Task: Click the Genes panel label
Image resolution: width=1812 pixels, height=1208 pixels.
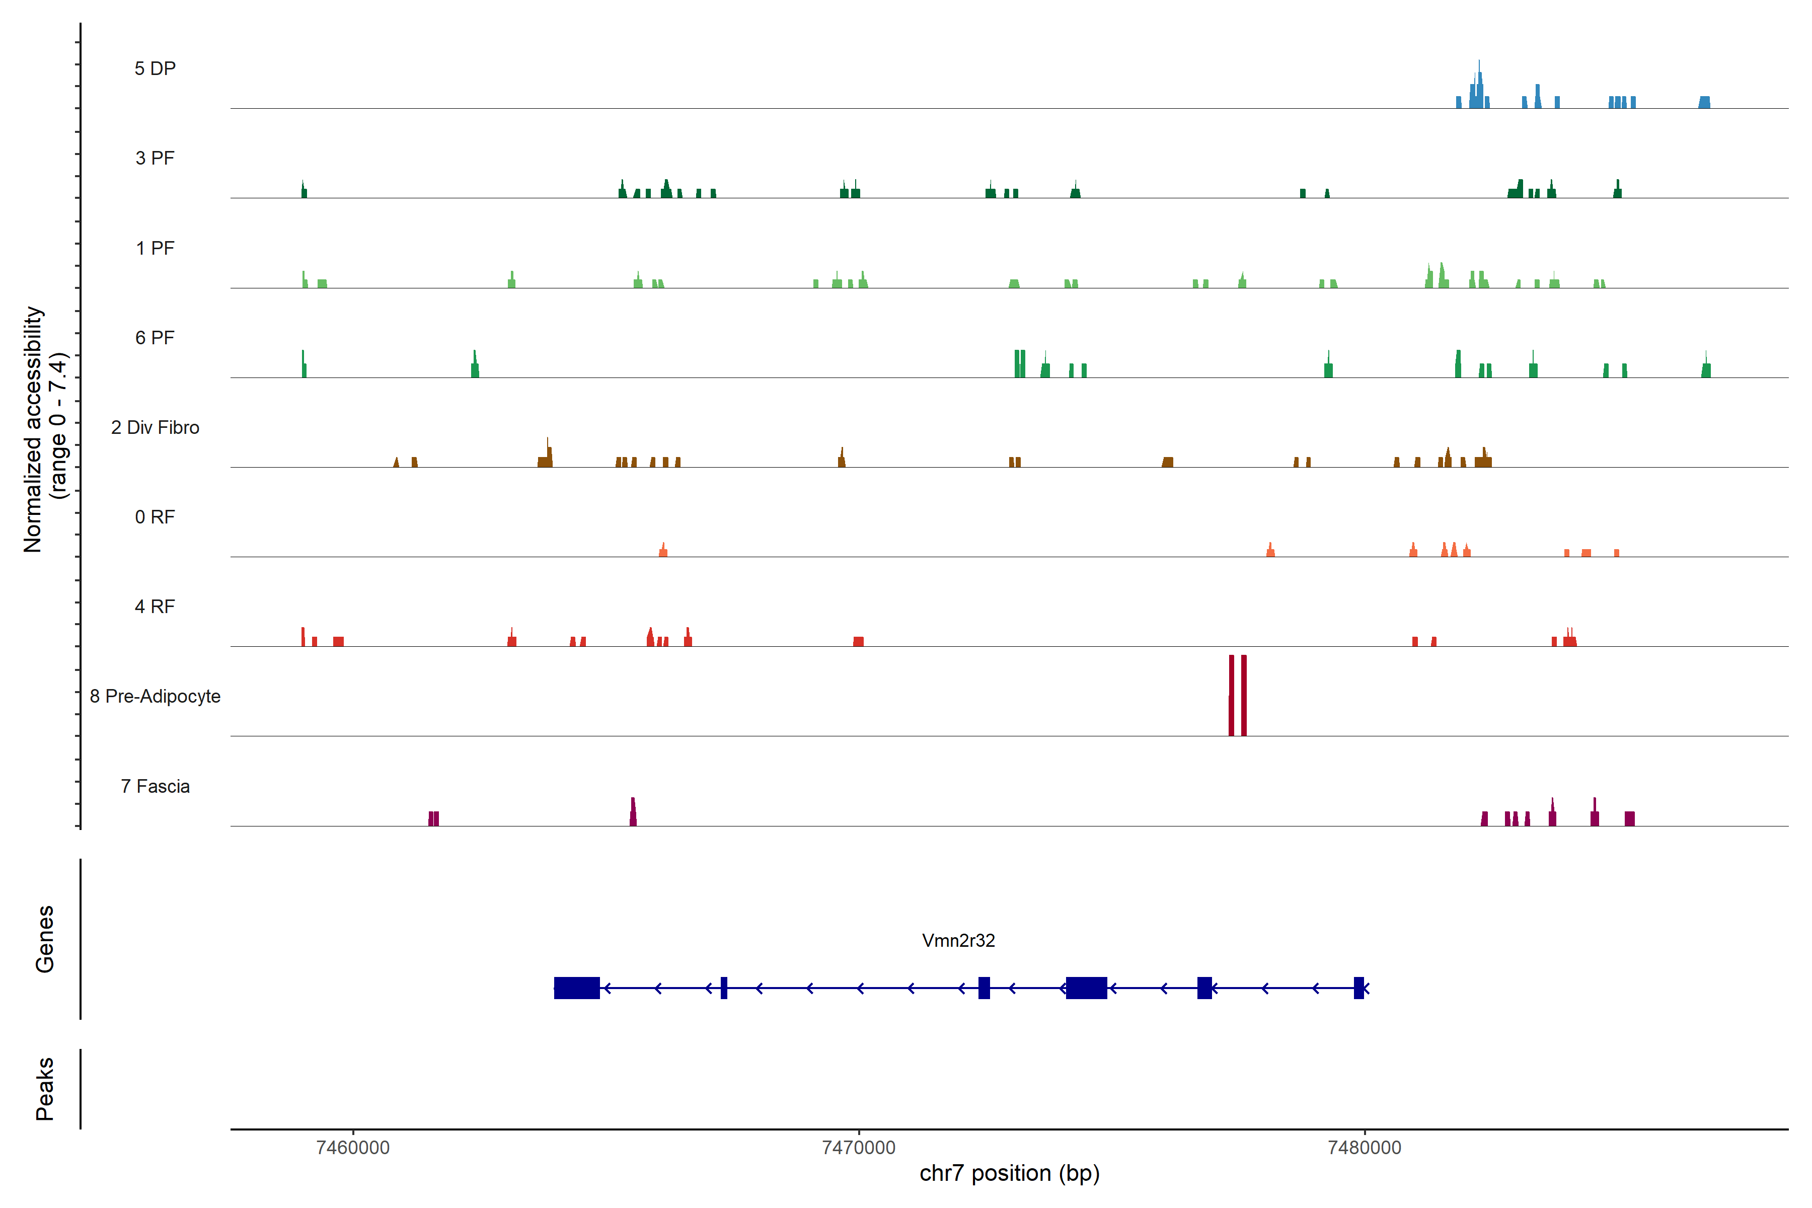Action: [x=45, y=938]
